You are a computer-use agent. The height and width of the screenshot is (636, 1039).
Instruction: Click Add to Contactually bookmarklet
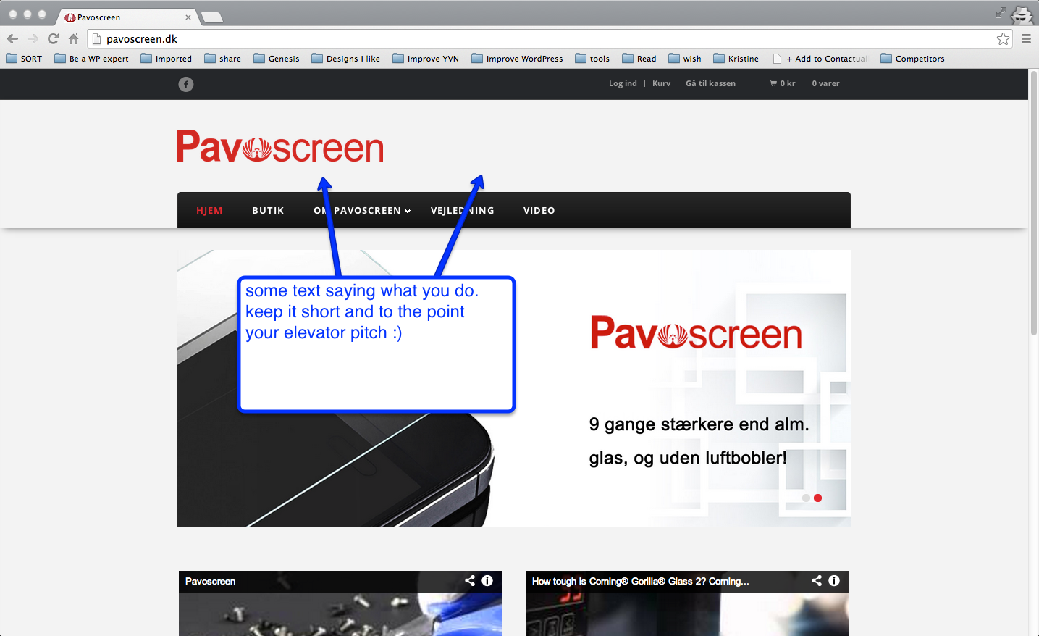point(820,59)
